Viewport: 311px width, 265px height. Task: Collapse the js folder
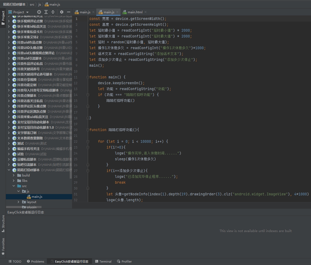(18, 191)
